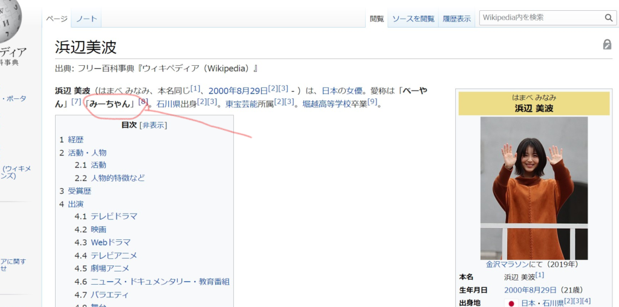Jump to subsection 4.5 劇場アニメ

102,269
